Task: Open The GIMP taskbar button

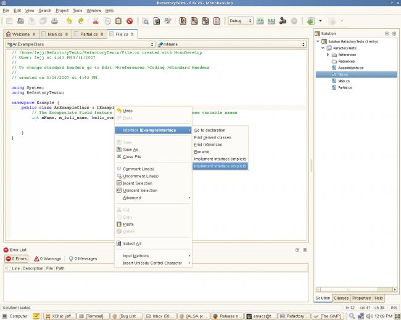Action: 328,316
